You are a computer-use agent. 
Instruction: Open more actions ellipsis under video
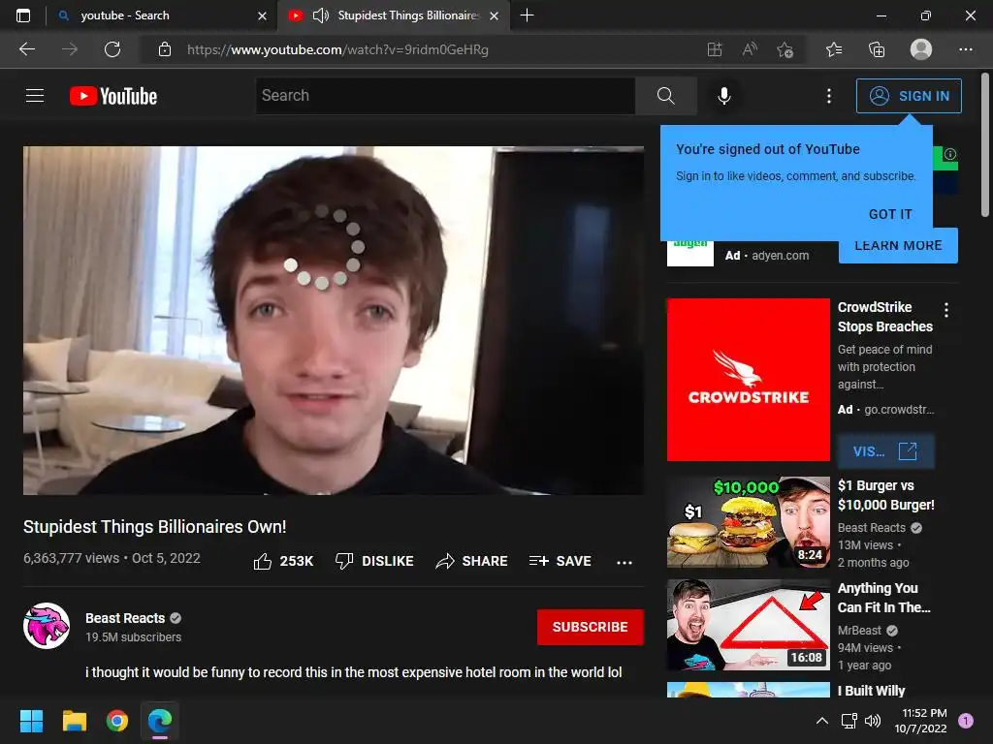point(625,562)
